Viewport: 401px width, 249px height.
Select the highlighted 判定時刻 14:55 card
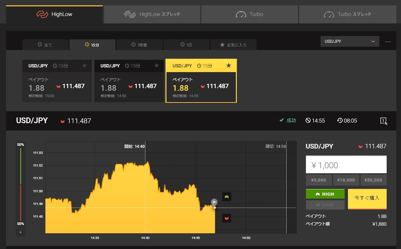point(201,81)
